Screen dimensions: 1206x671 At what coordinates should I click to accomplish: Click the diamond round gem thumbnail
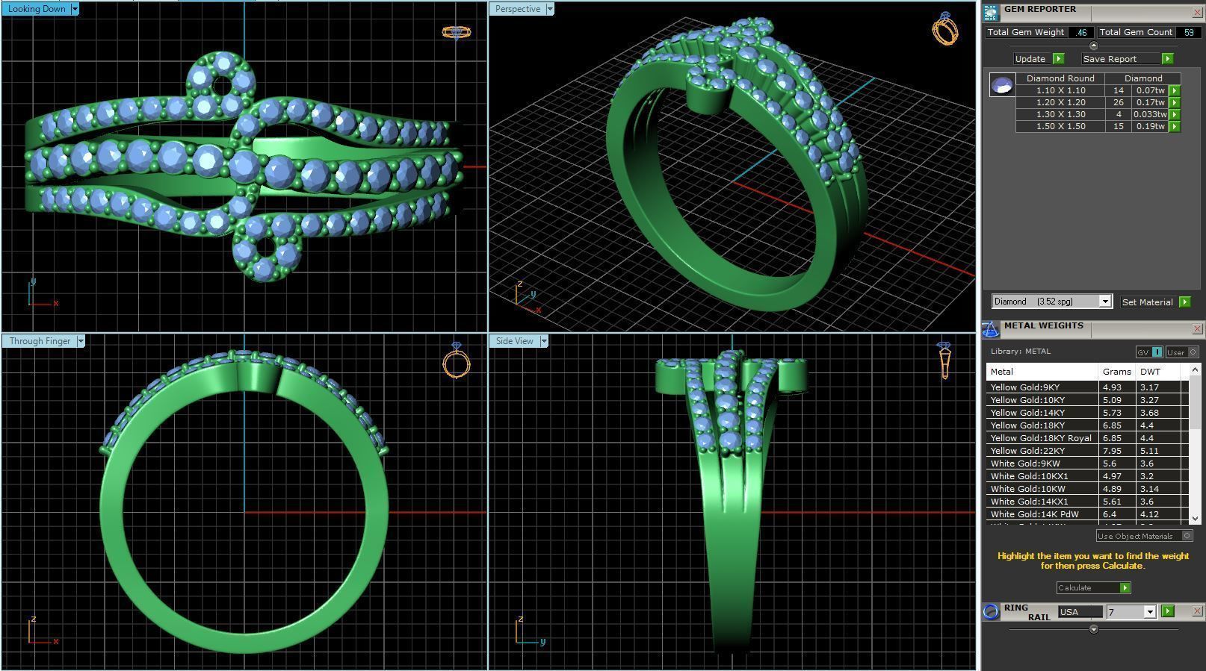click(1002, 84)
